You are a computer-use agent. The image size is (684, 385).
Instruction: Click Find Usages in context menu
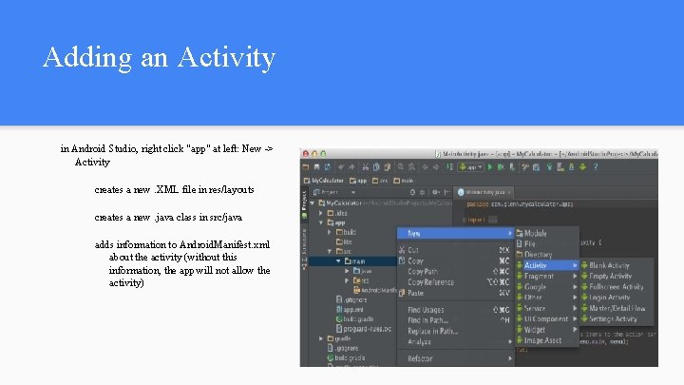tap(455, 310)
